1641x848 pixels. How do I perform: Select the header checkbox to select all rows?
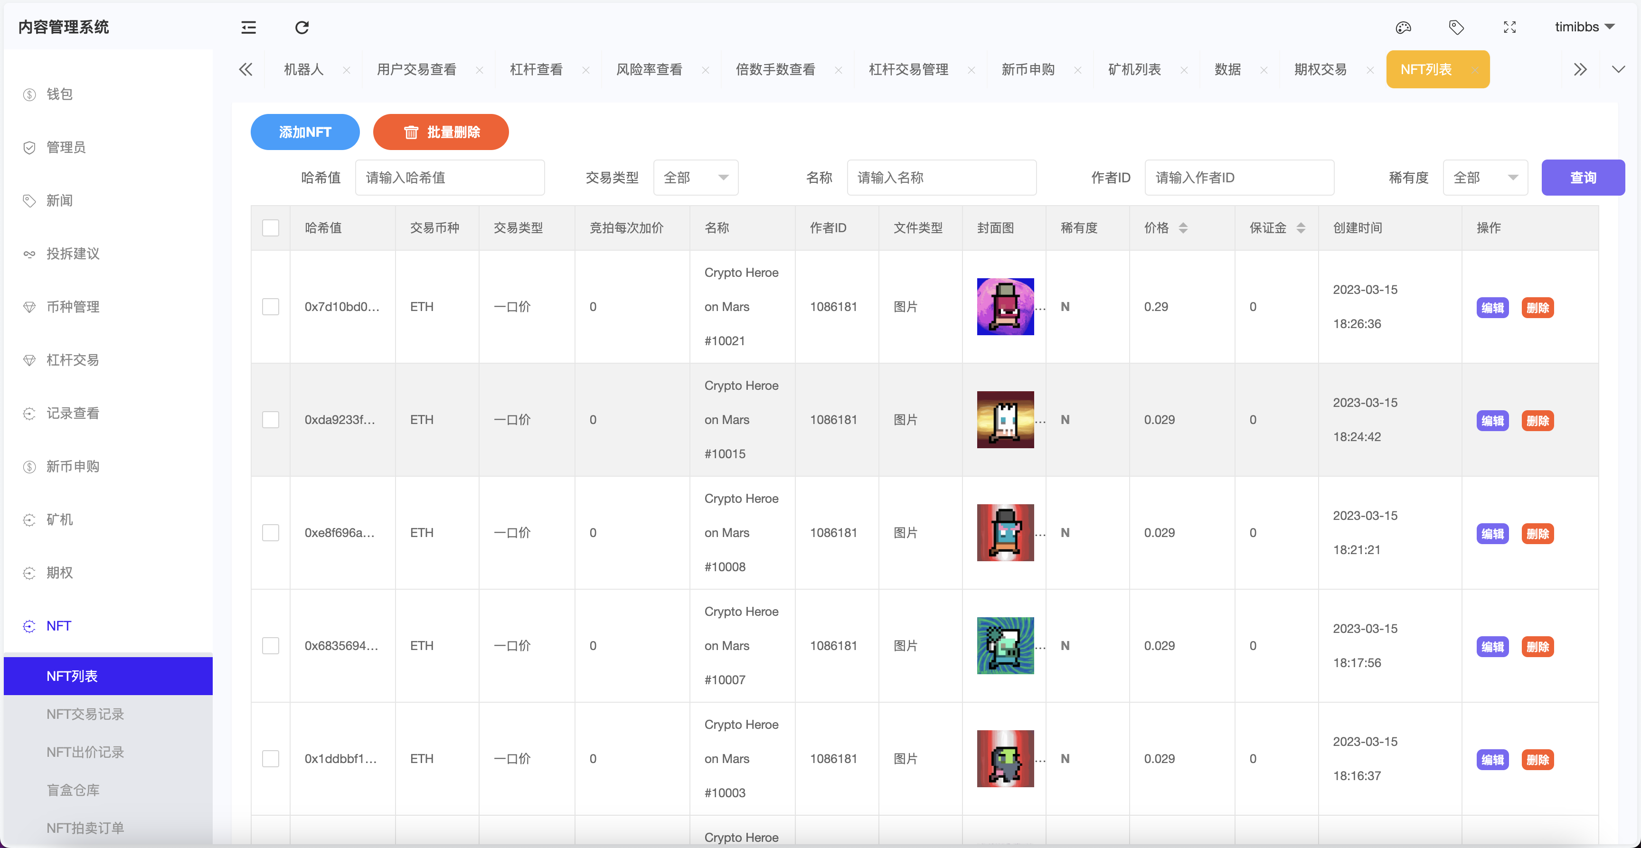pyautogui.click(x=271, y=227)
